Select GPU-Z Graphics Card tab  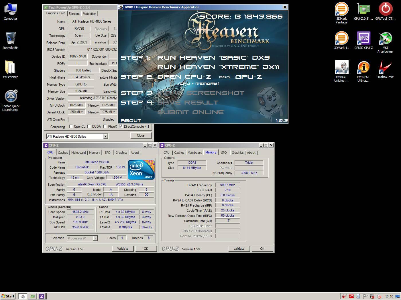coord(56,13)
